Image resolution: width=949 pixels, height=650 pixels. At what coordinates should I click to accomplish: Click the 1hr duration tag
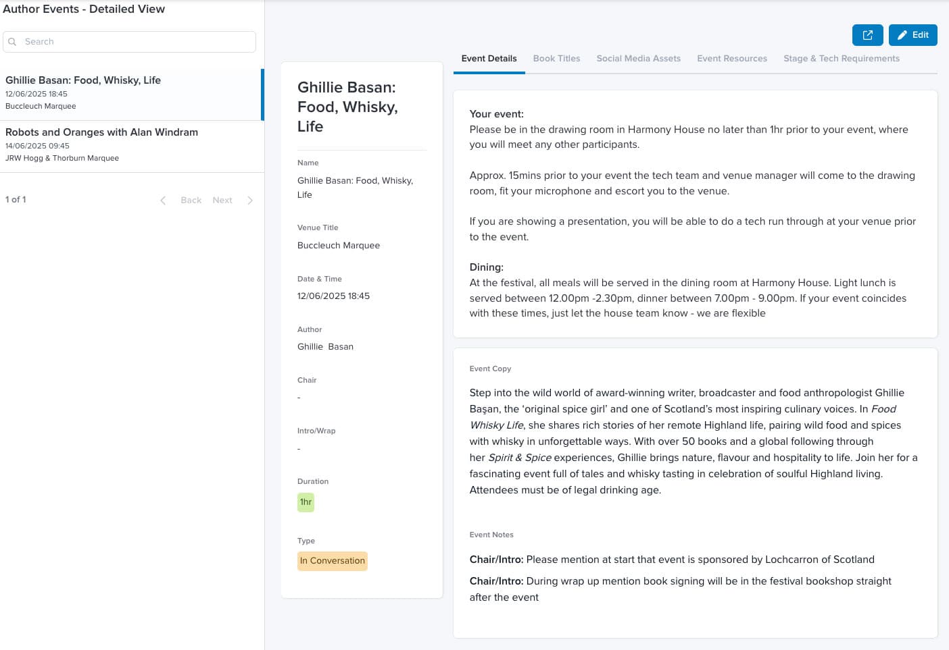click(306, 502)
